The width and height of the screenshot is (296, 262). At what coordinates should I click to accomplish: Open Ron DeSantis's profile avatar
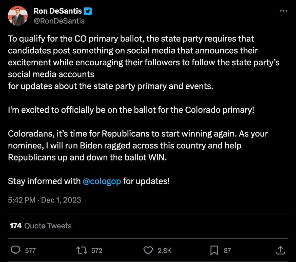[x=18, y=16]
